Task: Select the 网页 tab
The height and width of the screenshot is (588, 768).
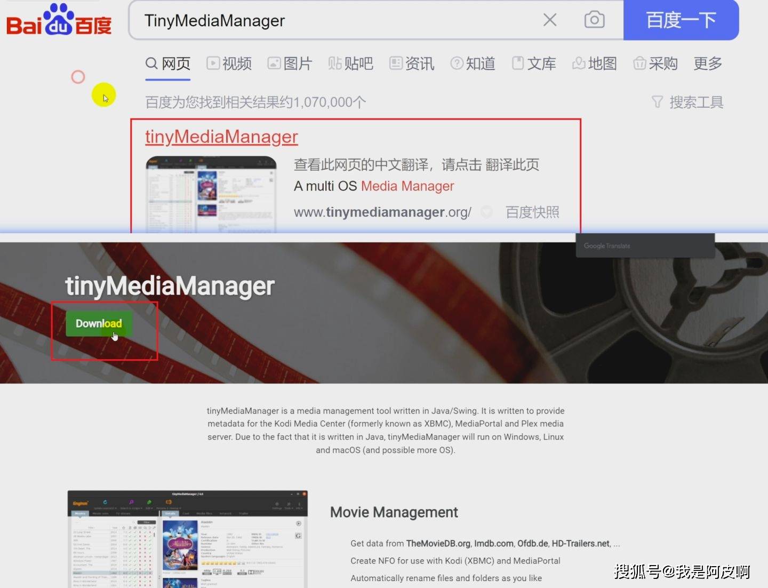Action: coord(168,63)
